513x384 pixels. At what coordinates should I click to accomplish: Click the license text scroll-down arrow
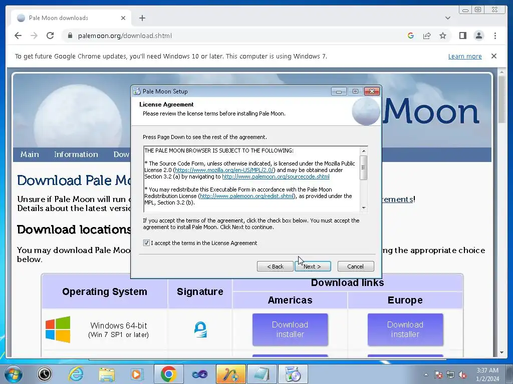pyautogui.click(x=364, y=208)
